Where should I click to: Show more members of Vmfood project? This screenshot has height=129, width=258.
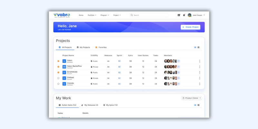(x=178, y=78)
